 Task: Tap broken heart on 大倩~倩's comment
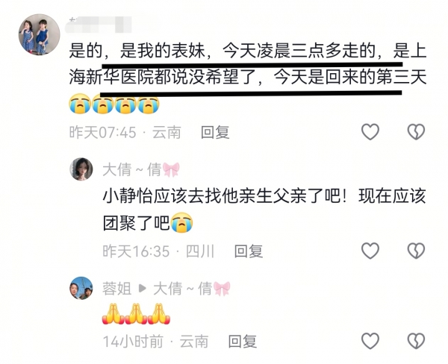tap(416, 251)
